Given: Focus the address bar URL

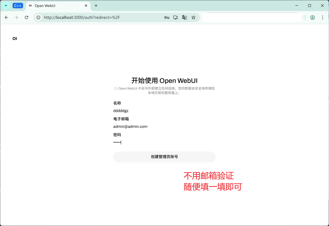Looking at the screenshot, I should (82, 17).
